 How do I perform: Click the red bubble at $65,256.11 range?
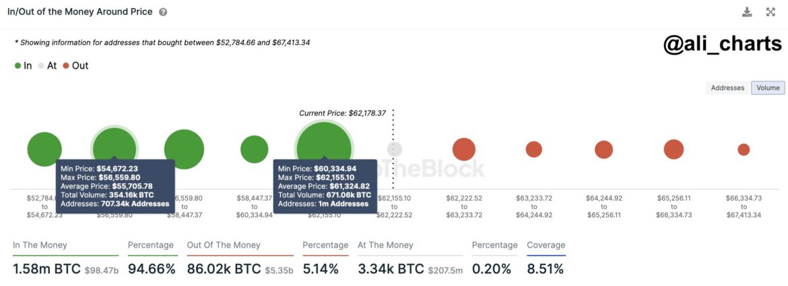[x=674, y=149]
